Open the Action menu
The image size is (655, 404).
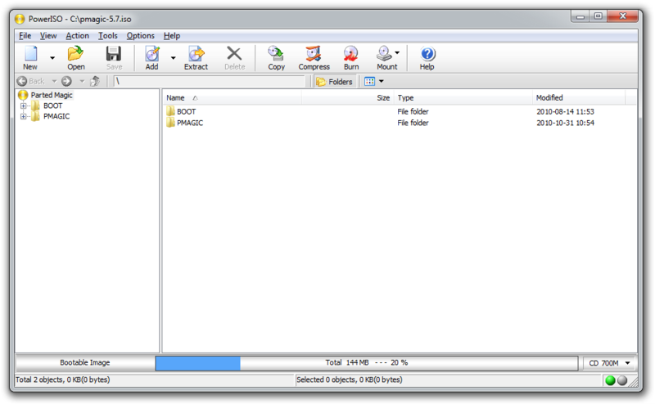point(77,36)
